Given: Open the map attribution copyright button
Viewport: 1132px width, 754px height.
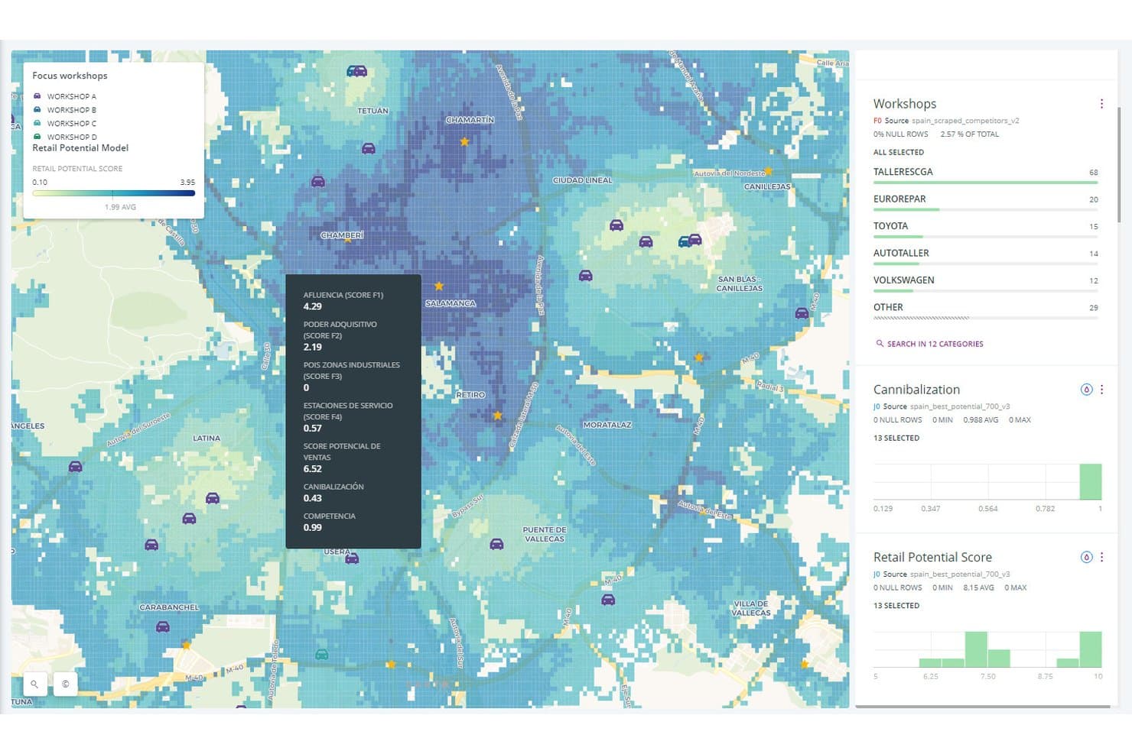Looking at the screenshot, I should pyautogui.click(x=65, y=684).
